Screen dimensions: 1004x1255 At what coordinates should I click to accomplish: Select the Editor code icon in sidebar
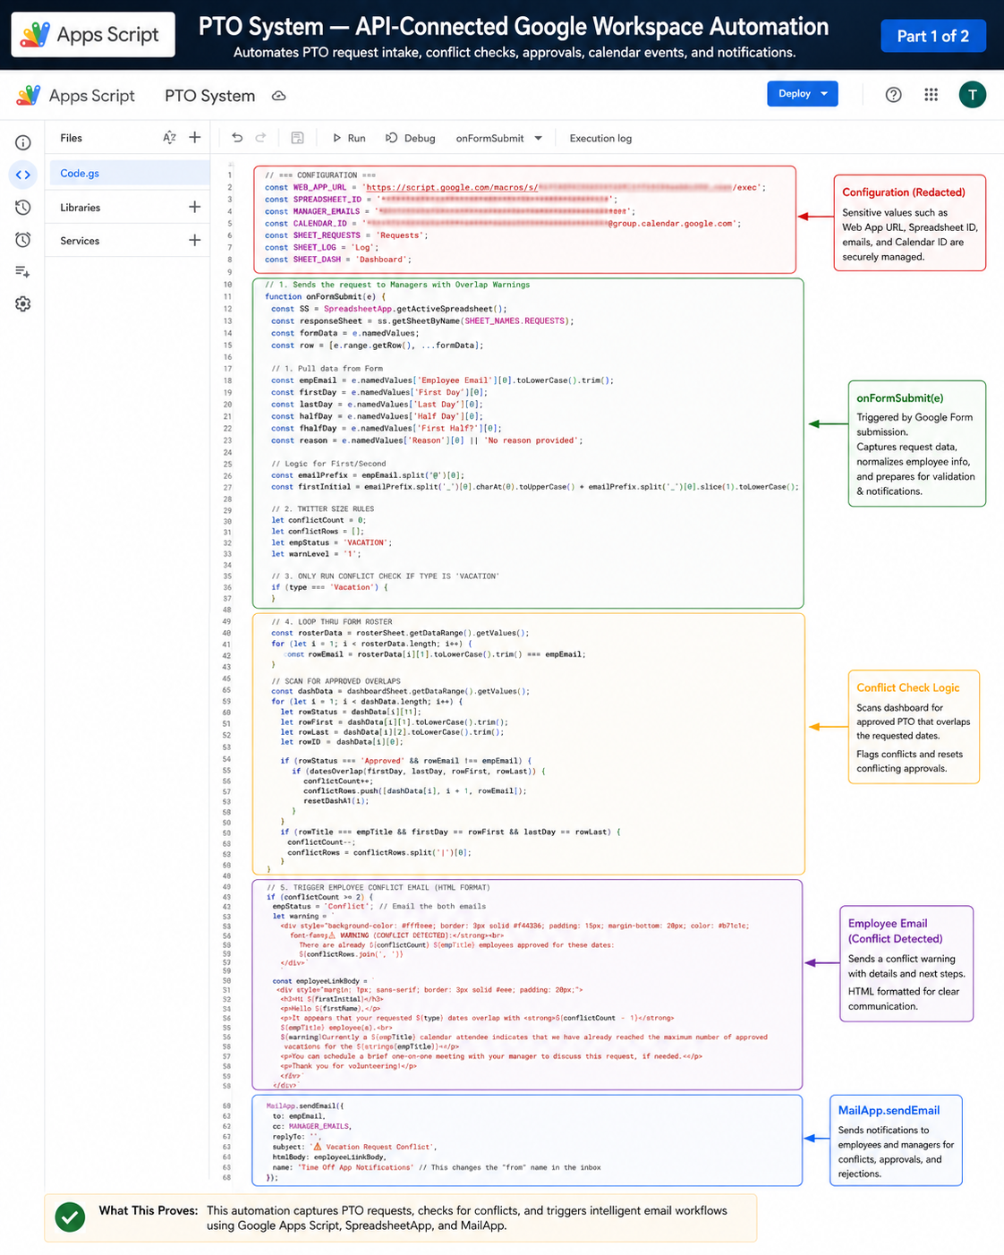pos(23,175)
